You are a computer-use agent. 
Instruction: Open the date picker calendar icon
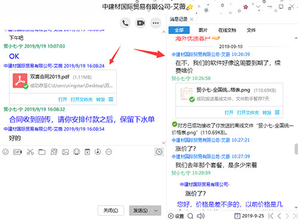237,216
